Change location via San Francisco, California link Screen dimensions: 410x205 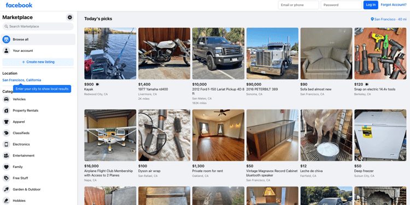(x=22, y=80)
